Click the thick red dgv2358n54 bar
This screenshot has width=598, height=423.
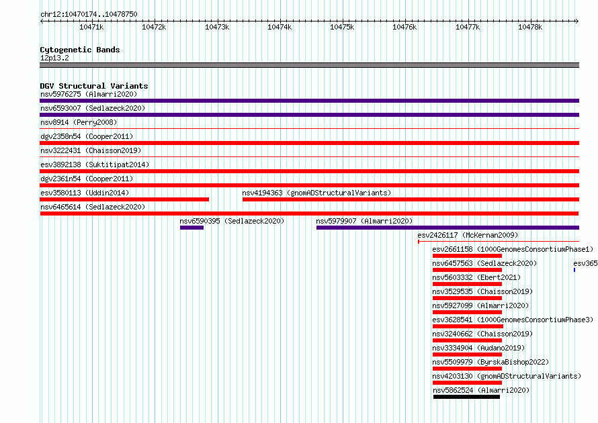pos(309,143)
